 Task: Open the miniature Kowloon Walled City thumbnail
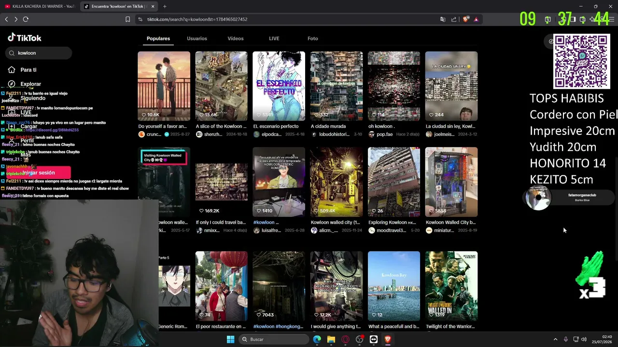tap(451, 182)
